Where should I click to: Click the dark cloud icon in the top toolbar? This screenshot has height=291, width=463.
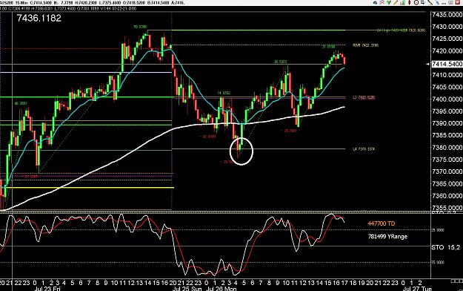[375, 3]
